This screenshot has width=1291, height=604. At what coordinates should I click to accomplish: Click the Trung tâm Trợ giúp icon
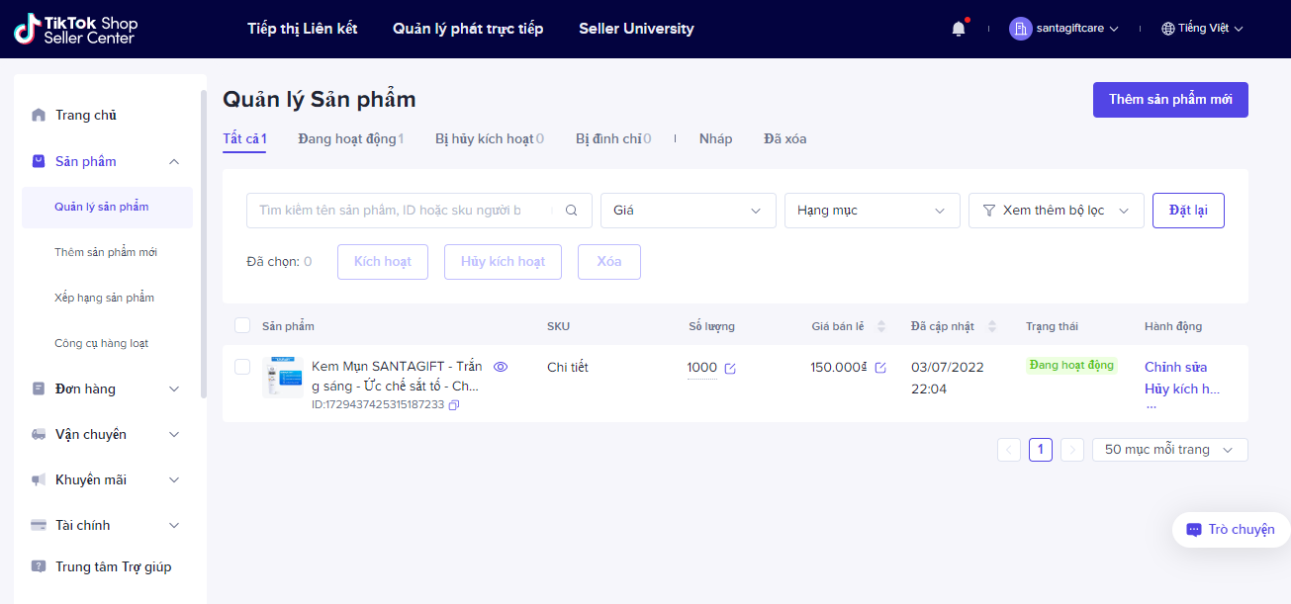pos(39,566)
